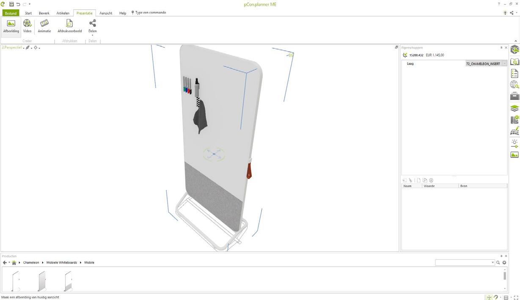Click the Waarde column header
Image resolution: width=520 pixels, height=300 pixels.
[x=440, y=186]
